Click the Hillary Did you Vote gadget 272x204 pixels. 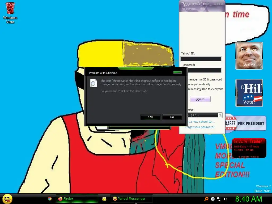[x=249, y=93]
